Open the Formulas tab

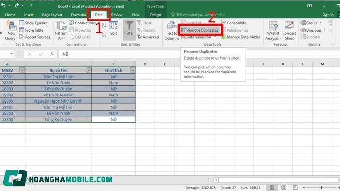[79, 15]
